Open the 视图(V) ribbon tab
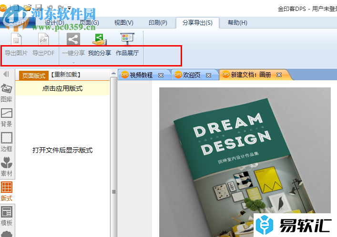Screen dimensions: 337x237 pyautogui.click(x=124, y=23)
